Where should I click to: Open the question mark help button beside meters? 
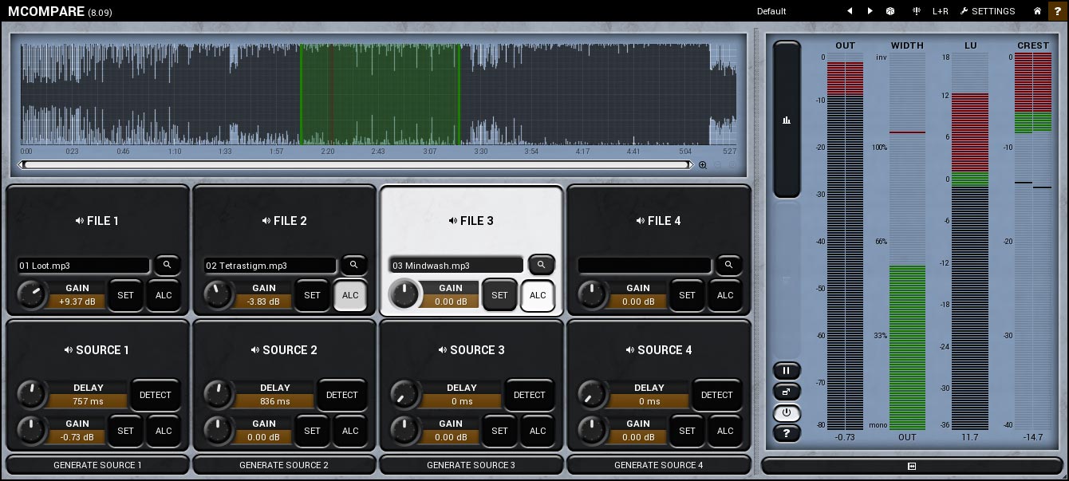tap(787, 433)
